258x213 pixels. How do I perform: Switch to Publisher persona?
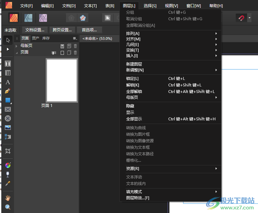[14, 18]
